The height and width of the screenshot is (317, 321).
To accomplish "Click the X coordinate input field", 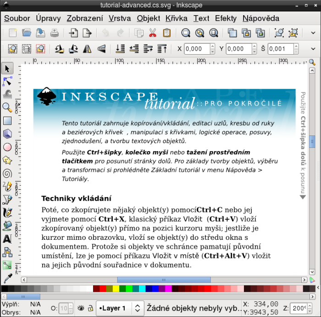I will click(x=197, y=49).
